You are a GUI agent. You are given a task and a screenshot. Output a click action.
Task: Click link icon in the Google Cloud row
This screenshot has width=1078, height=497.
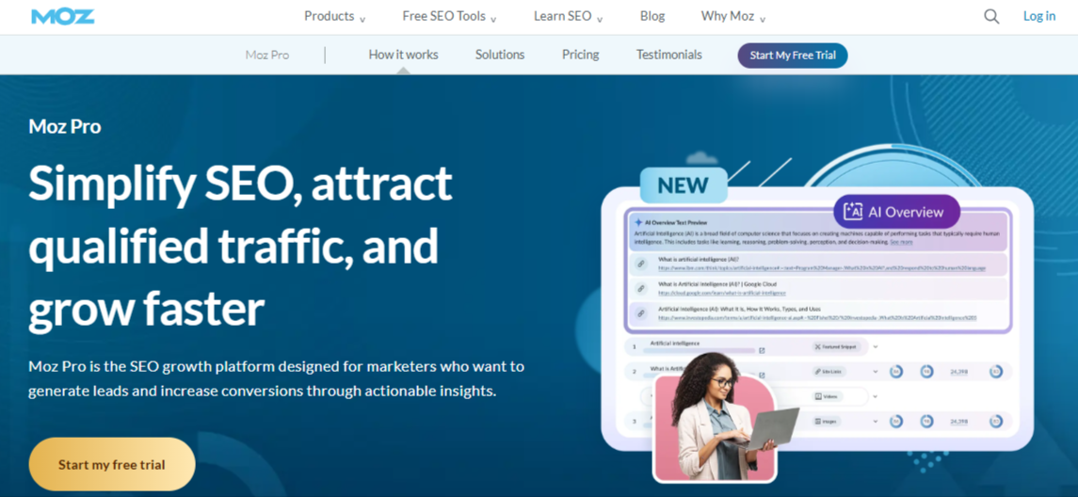[641, 289]
